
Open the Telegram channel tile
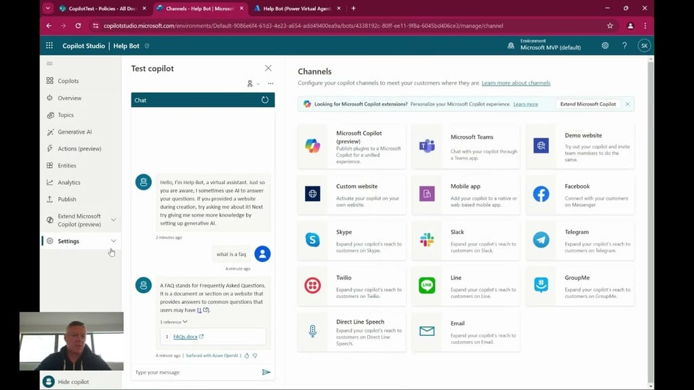pyautogui.click(x=580, y=239)
